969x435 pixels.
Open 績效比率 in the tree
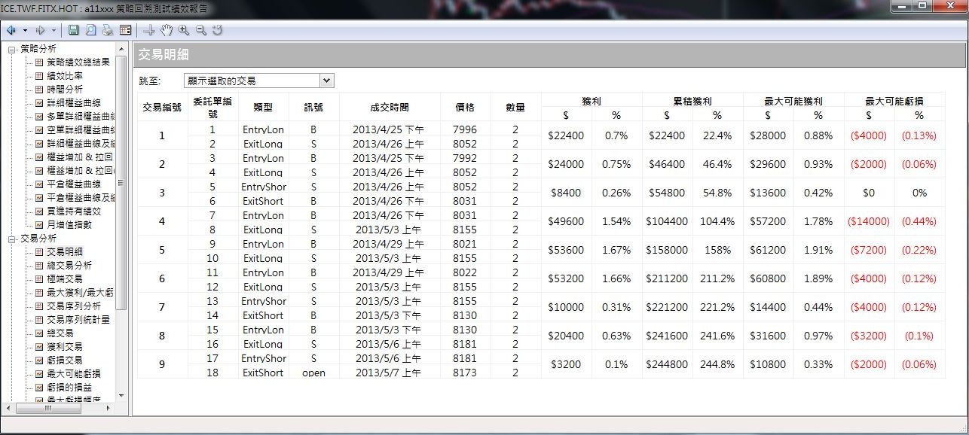[x=65, y=76]
